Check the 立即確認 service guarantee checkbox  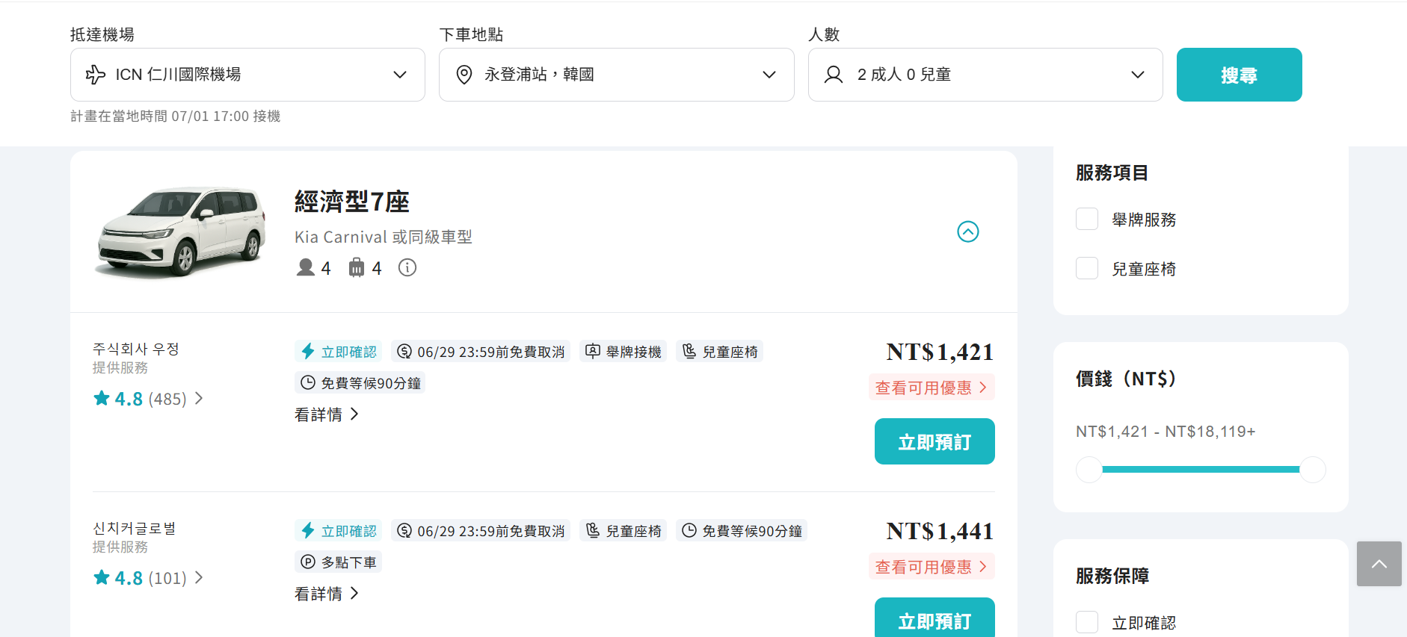coord(1087,622)
